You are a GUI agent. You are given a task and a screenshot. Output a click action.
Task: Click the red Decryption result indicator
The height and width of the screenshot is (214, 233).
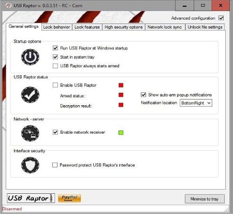click(121, 105)
